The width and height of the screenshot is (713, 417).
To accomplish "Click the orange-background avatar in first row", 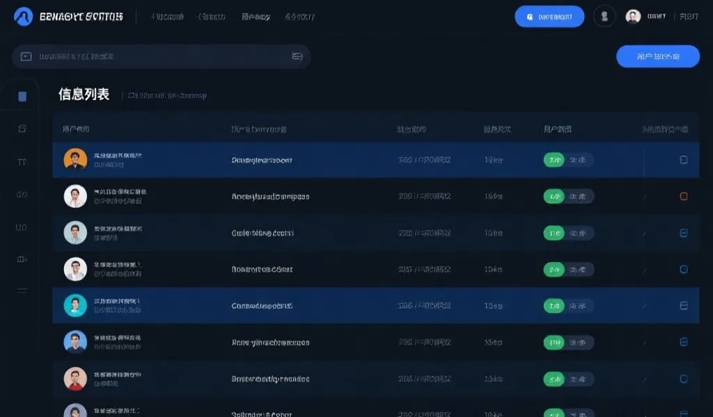I will click(x=75, y=159).
